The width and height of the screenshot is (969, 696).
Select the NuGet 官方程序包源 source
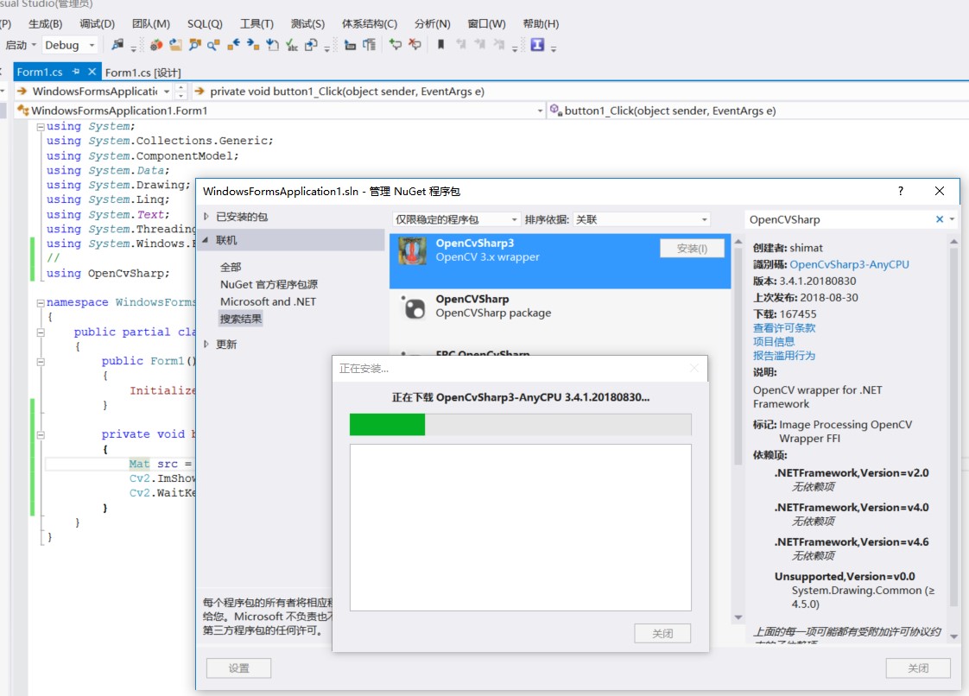click(256, 286)
